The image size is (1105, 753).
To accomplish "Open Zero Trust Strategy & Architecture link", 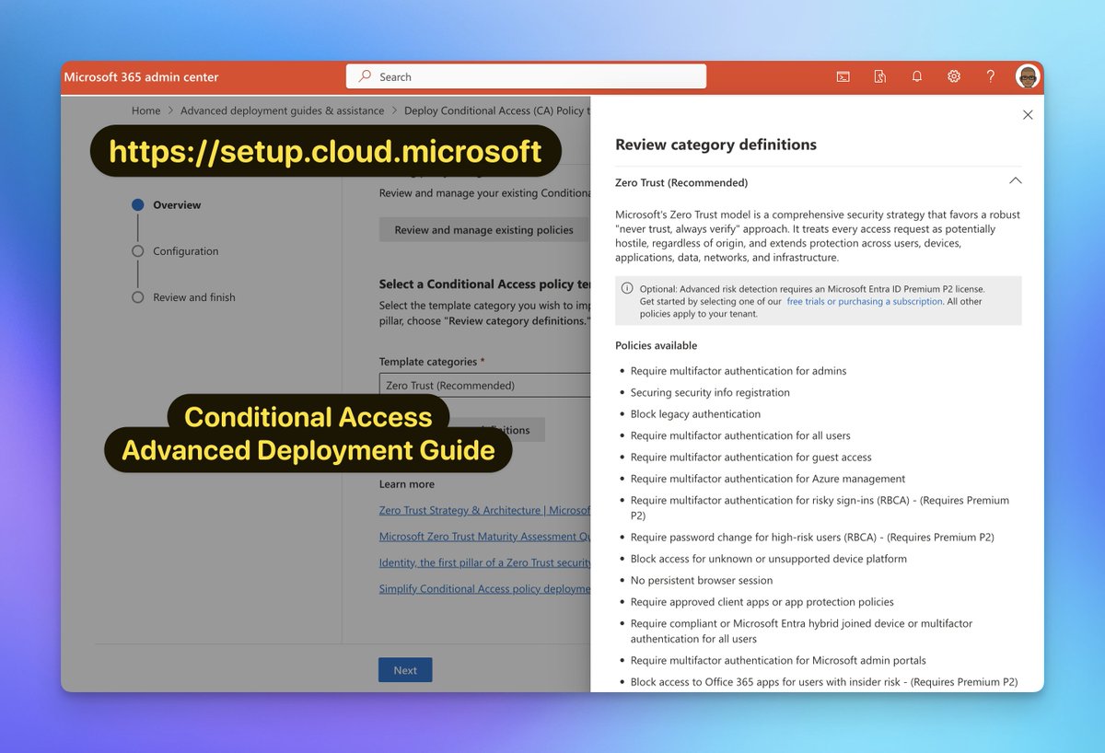I will tap(485, 510).
